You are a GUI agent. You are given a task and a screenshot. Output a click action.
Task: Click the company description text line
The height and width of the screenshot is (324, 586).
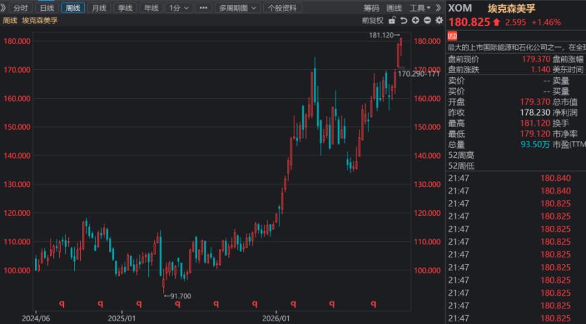pos(517,48)
